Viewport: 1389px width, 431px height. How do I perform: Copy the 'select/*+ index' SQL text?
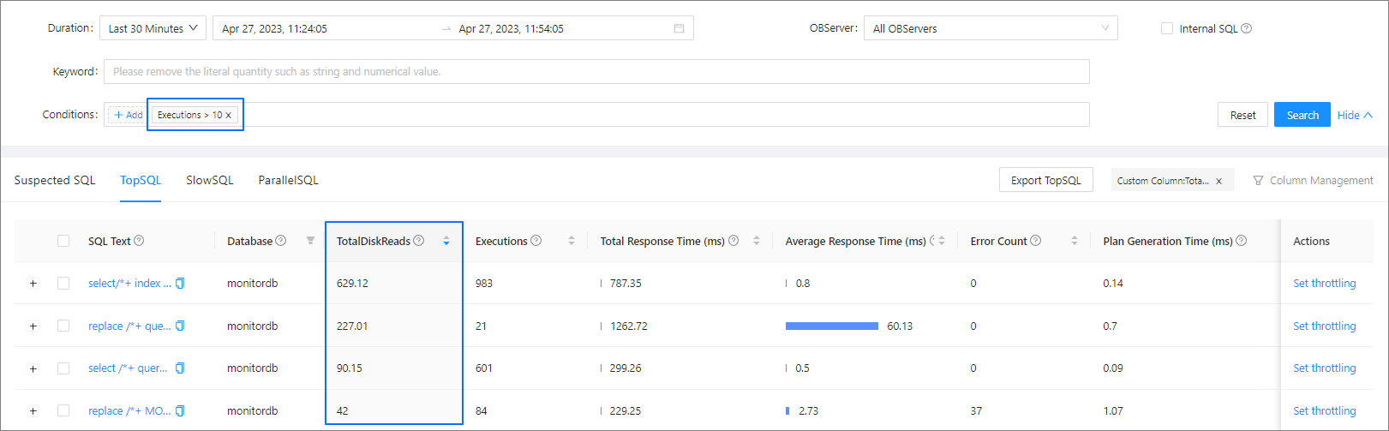click(180, 284)
